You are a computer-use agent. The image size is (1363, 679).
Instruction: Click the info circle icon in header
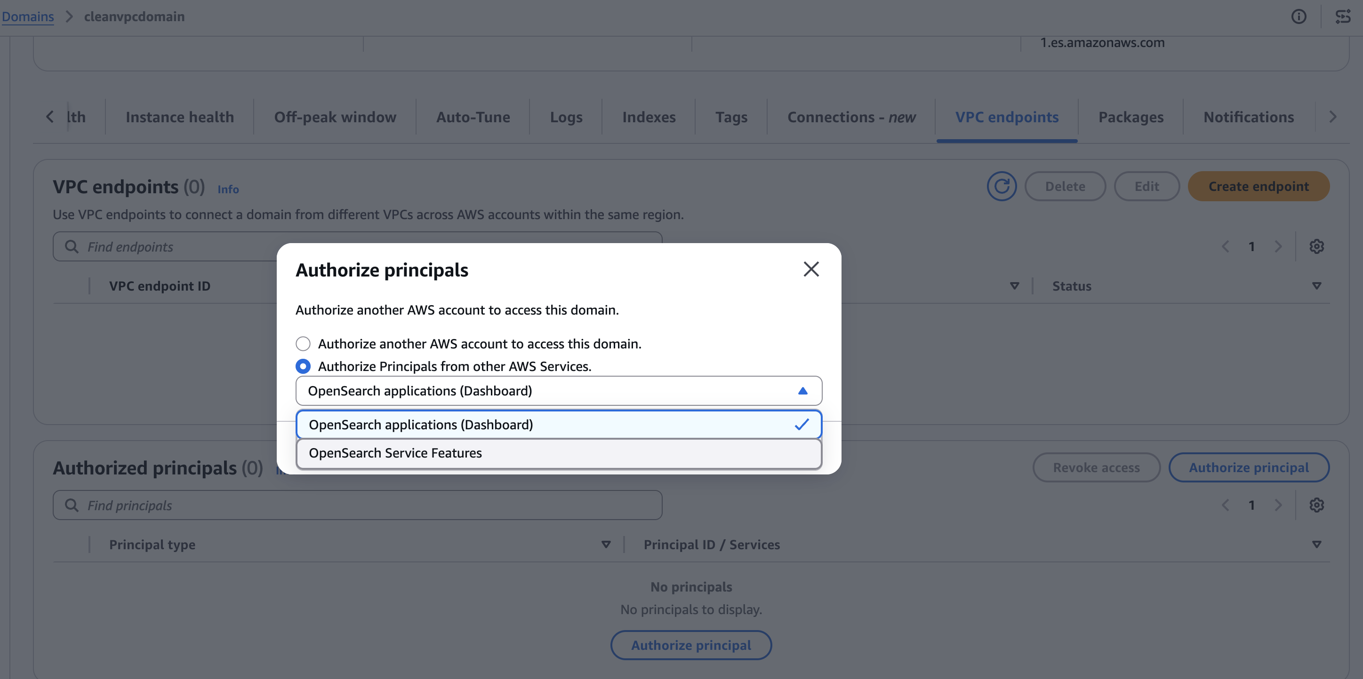tap(1299, 16)
